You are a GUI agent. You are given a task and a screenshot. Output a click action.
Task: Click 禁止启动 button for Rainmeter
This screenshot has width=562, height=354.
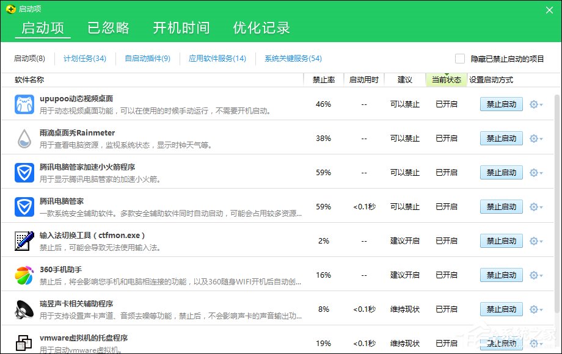tap(501, 138)
